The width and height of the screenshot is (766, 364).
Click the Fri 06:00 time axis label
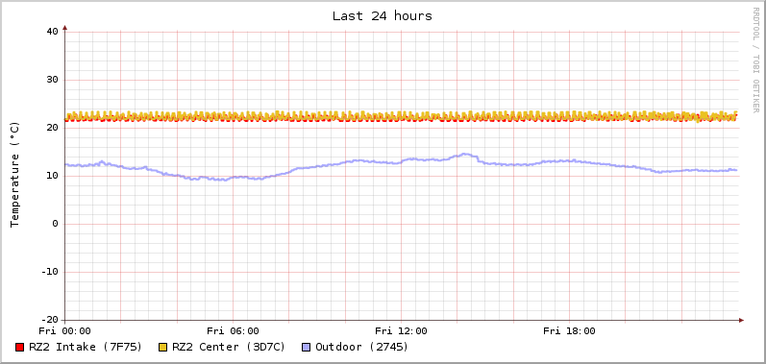click(233, 331)
